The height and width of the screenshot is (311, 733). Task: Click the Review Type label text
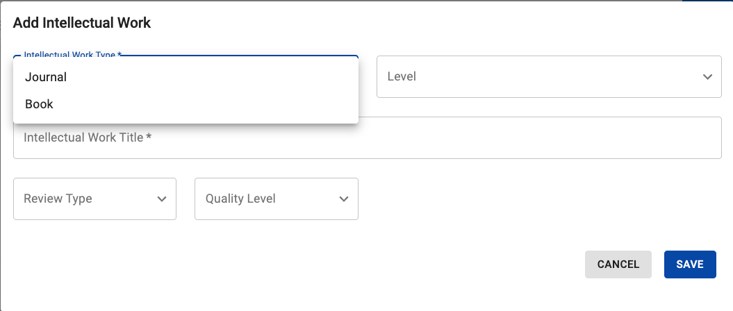click(x=58, y=199)
